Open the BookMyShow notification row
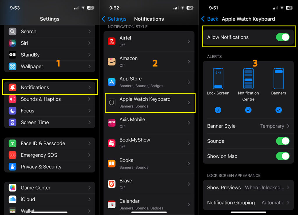 [149, 143]
